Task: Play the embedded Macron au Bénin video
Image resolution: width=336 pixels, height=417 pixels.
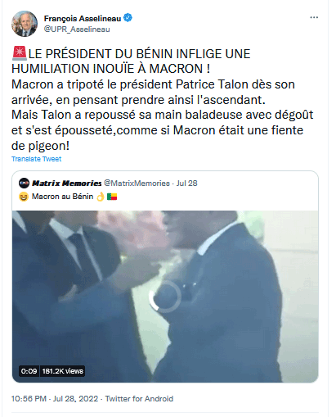Action: [x=165, y=297]
